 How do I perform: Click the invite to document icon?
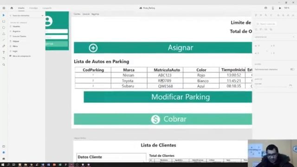coord(266,8)
